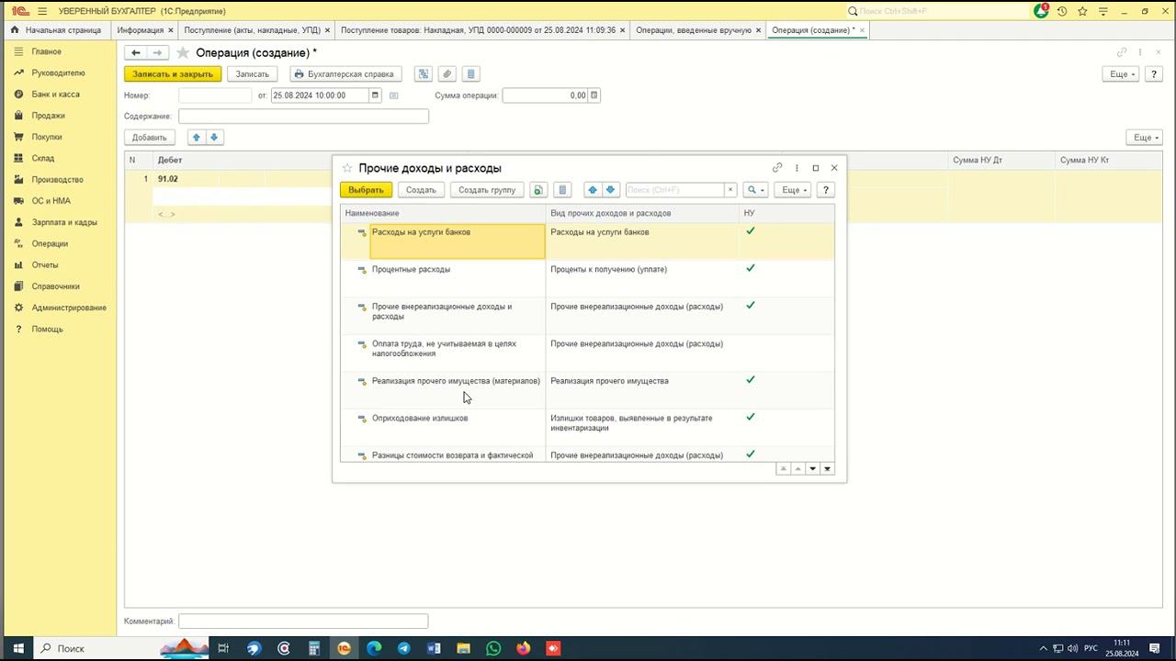Screen dimensions: 1176x661
Task: Click the paperclip attachments icon in the toolbar
Action: pyautogui.click(x=447, y=74)
